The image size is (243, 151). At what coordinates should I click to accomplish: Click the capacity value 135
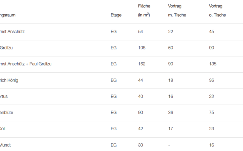click(213, 64)
